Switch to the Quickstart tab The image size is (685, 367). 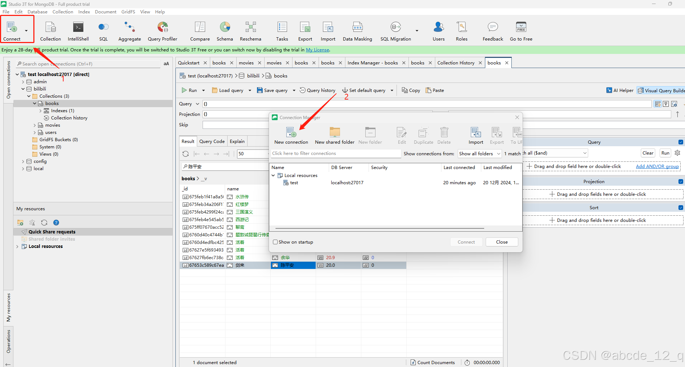[x=188, y=63]
